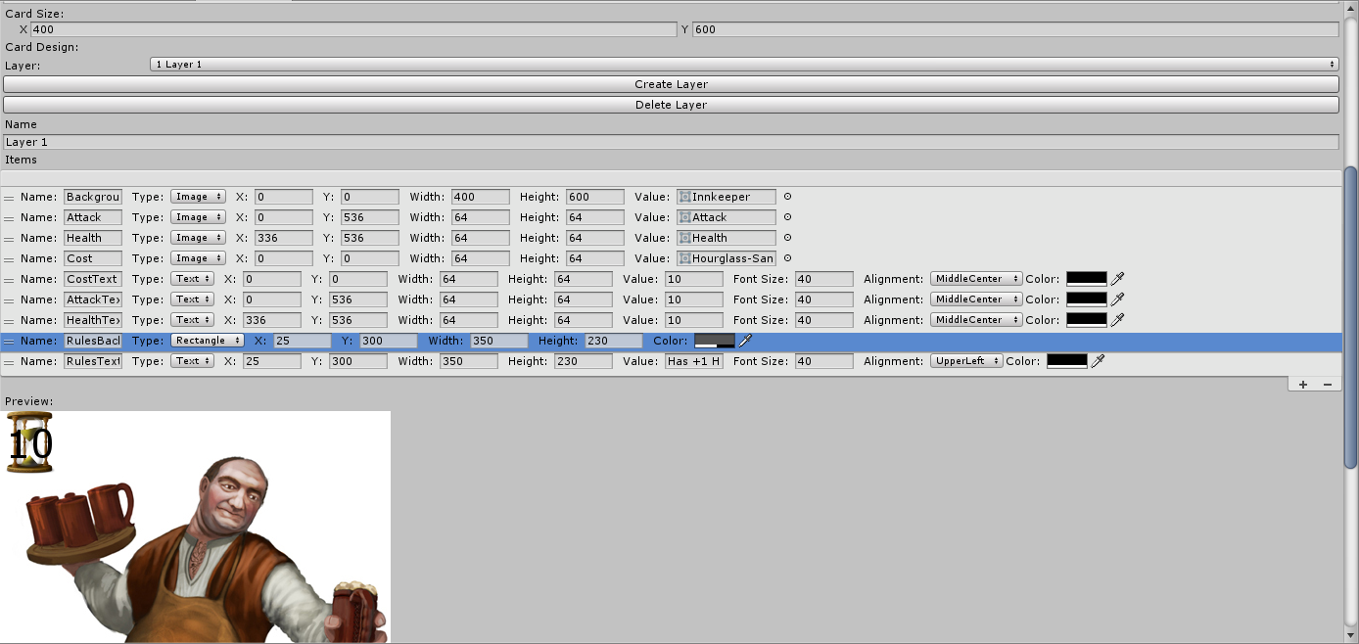The height and width of the screenshot is (644, 1359).
Task: Grab drag handle of the CostText row
Action: tap(9, 280)
